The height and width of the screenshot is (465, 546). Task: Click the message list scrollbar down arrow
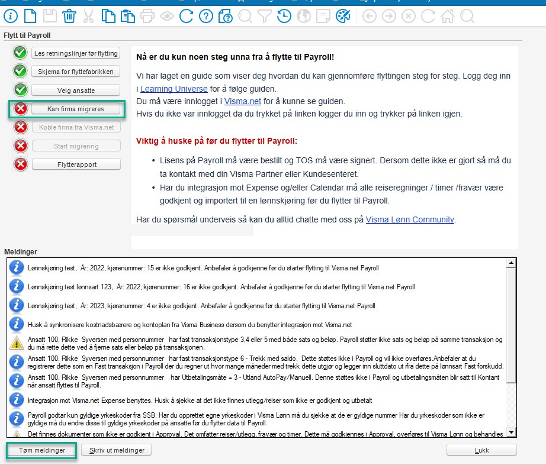click(x=511, y=432)
